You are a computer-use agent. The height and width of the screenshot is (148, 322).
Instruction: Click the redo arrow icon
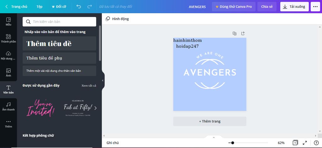90,7
